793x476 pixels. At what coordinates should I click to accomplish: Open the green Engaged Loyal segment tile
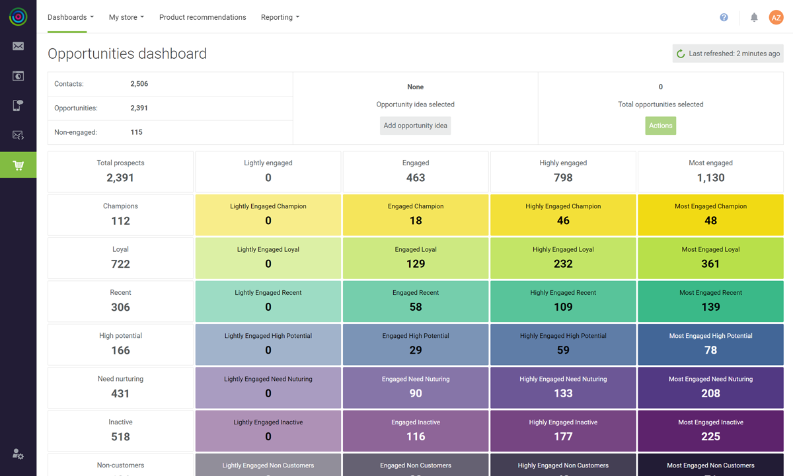[415, 258]
